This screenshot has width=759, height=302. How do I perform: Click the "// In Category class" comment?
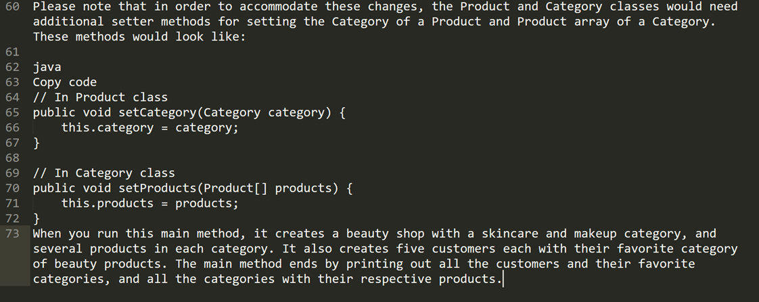103,173
